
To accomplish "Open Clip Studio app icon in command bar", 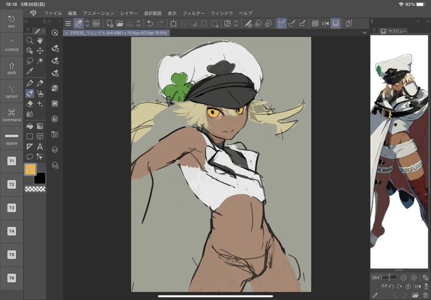I will click(96, 23).
